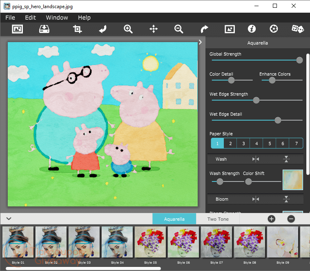Select the pan move arrows tool
This screenshot has height=271, width=310.
click(x=154, y=29)
